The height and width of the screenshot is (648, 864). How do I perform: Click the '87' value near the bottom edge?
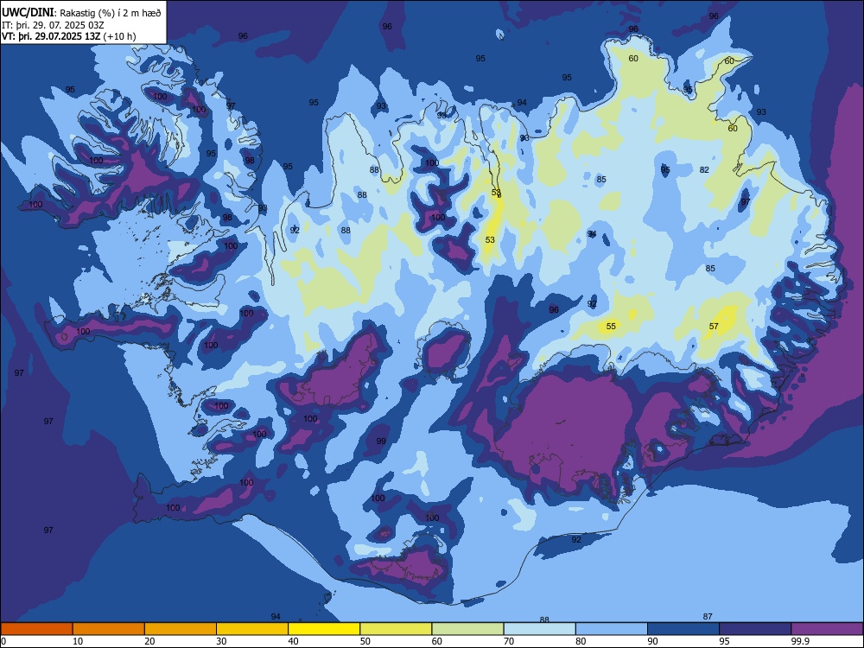tap(708, 617)
